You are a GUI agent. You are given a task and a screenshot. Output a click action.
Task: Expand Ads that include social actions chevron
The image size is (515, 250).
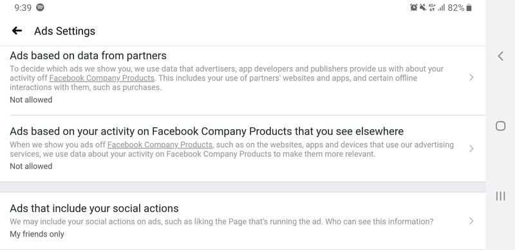point(471,221)
